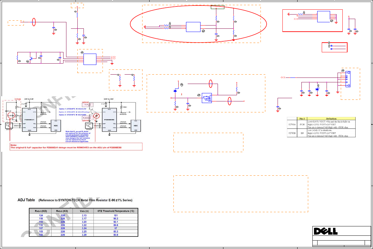Click the VADJ cell reading 2.13

click(x=84, y=215)
